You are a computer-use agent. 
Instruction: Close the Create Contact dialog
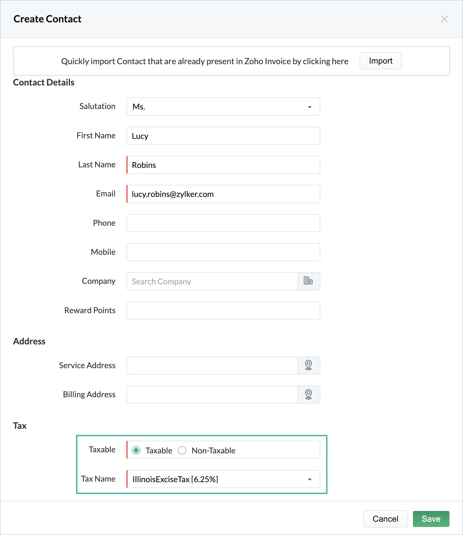click(444, 19)
